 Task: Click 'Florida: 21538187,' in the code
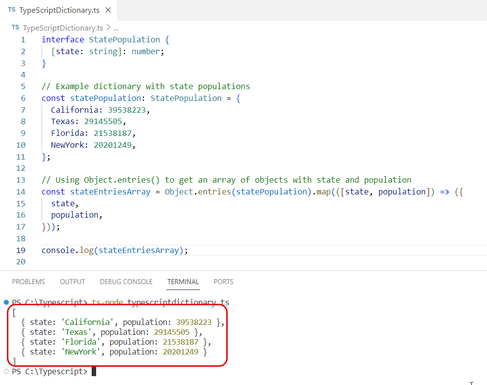pos(93,133)
